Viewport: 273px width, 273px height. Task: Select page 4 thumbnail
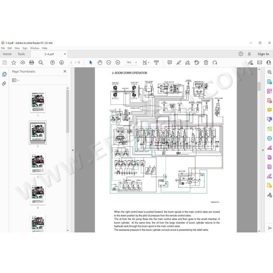(x=38, y=194)
